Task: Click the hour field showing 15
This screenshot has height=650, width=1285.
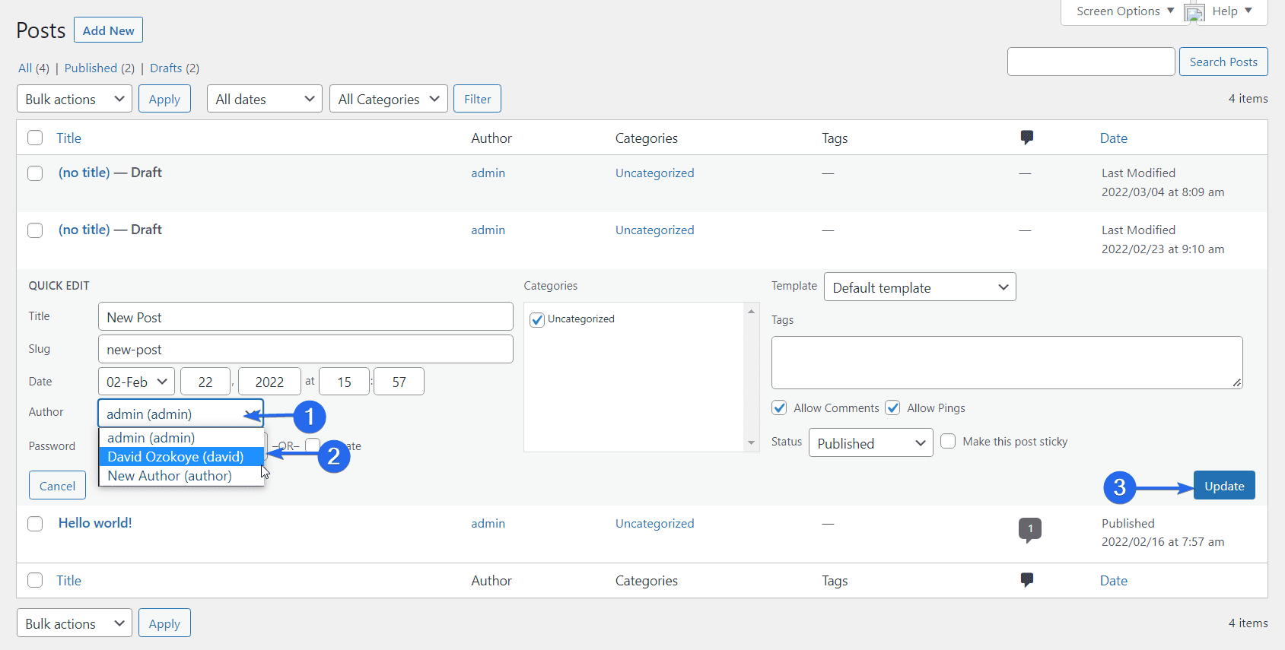Action: point(344,382)
